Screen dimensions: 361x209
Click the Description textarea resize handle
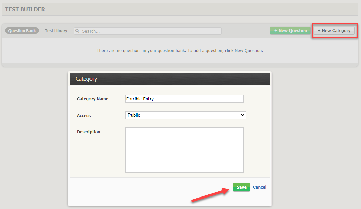242,171
